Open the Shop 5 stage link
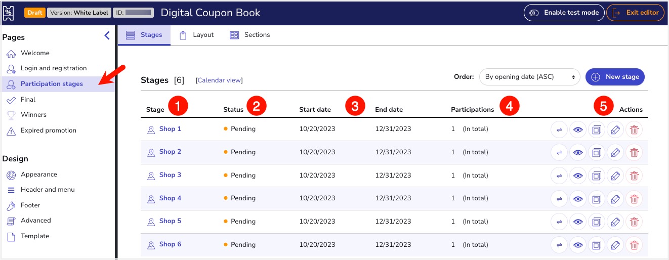Image resolution: width=669 pixels, height=260 pixels. [x=170, y=221]
